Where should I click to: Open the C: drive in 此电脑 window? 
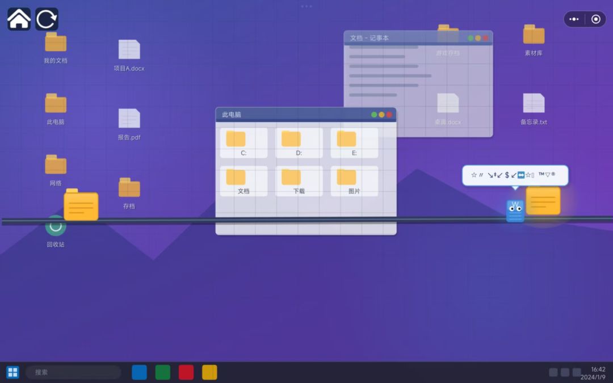coord(243,143)
